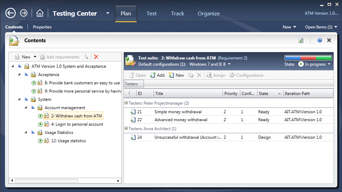
Task: Collapse Testers: Peter Projectmanager group
Action: (126, 103)
